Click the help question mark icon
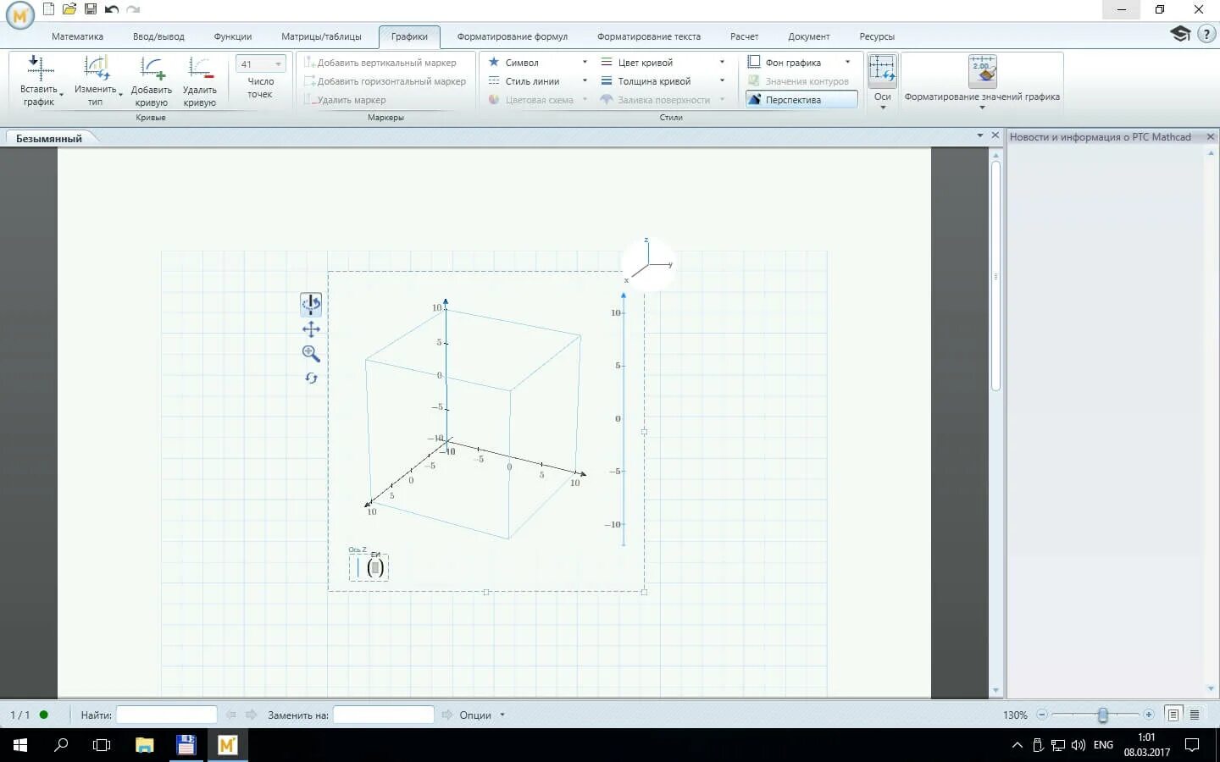Screen dimensions: 1220x762 tap(1206, 34)
